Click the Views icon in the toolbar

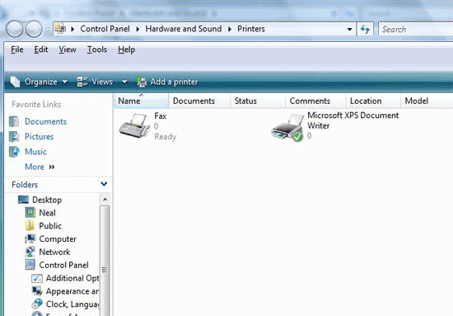point(82,82)
